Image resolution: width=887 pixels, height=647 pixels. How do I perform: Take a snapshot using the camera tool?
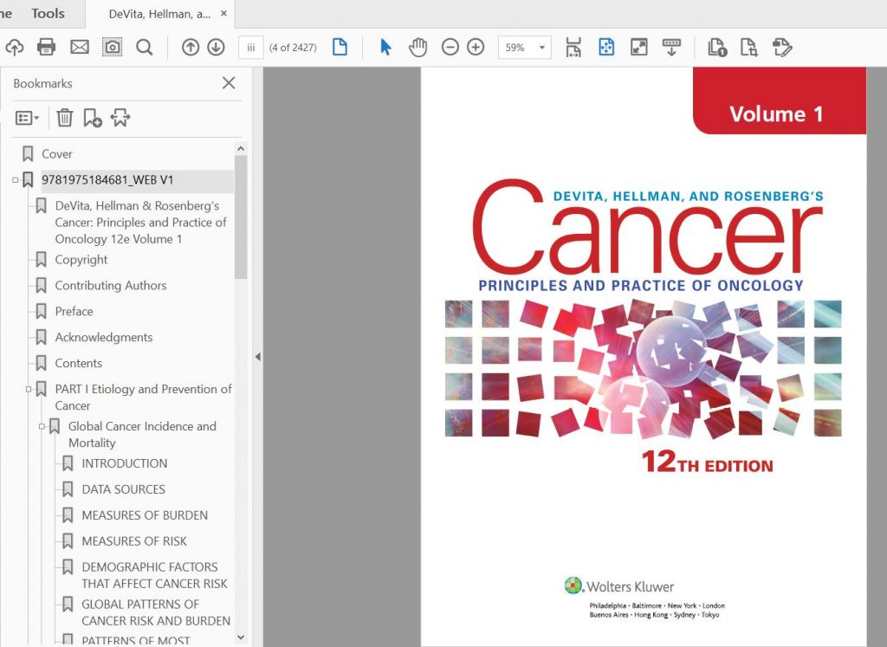coord(112,47)
